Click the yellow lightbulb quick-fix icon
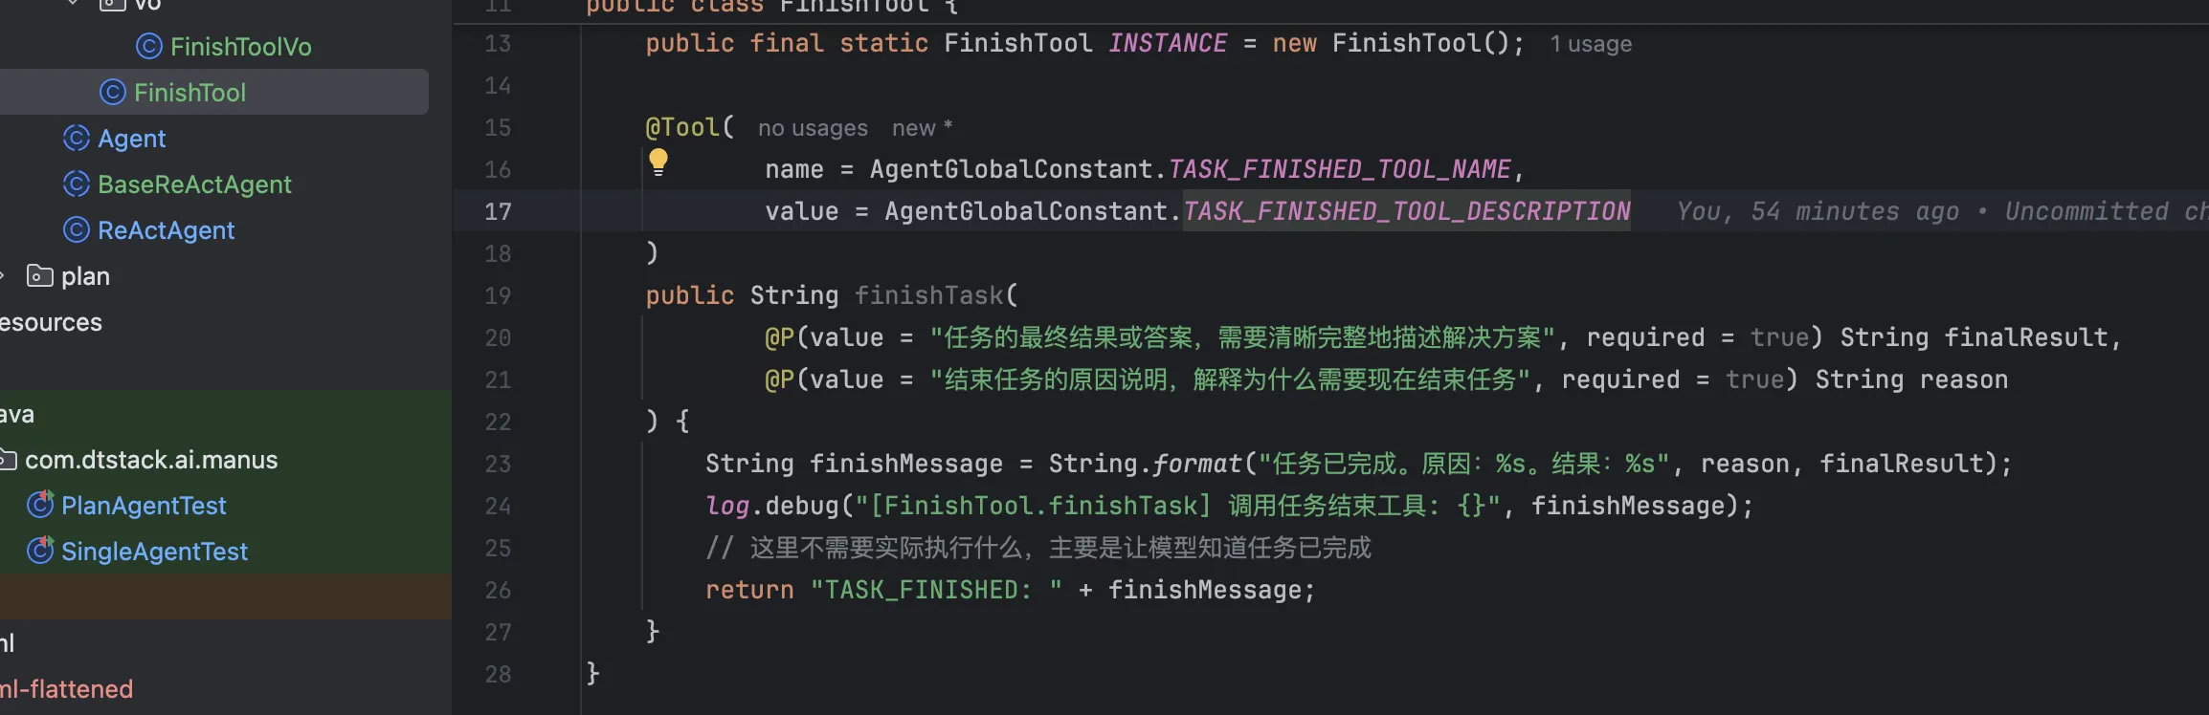The width and height of the screenshot is (2209, 715). pyautogui.click(x=658, y=162)
